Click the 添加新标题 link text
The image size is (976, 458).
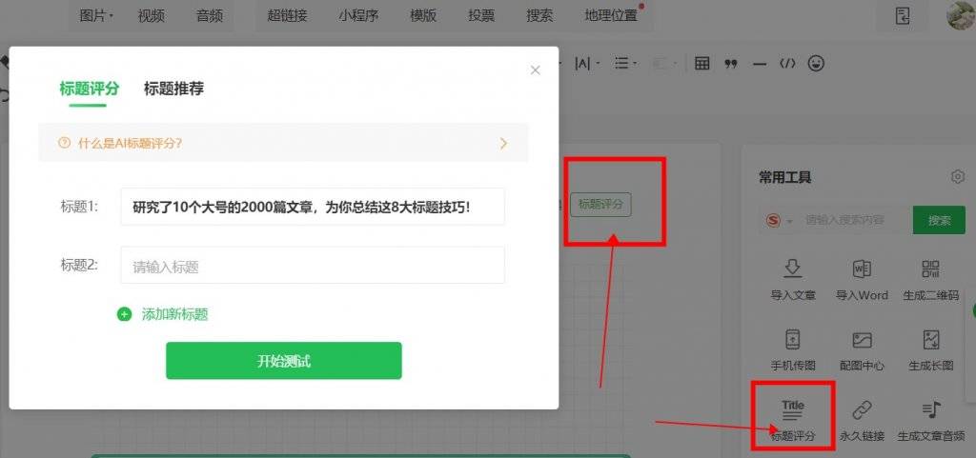click(175, 314)
